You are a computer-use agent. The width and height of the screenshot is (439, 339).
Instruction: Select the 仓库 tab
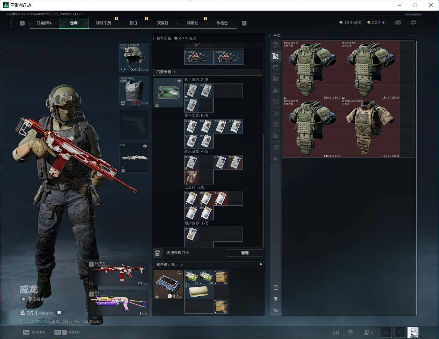pyautogui.click(x=74, y=23)
